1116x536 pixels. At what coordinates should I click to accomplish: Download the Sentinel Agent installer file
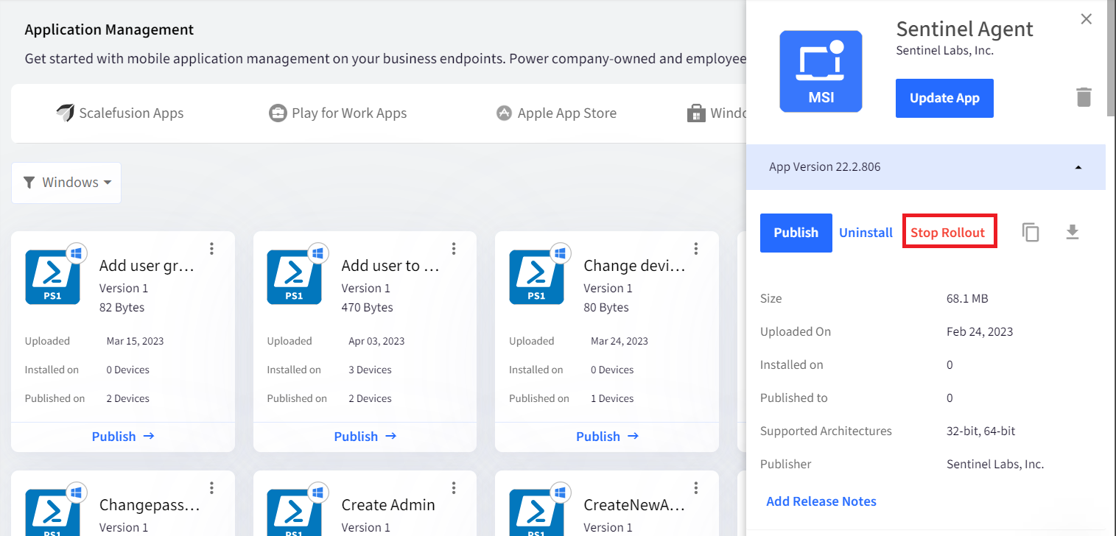click(1073, 233)
